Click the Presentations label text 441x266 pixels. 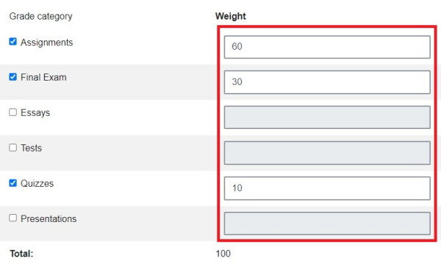coord(49,218)
